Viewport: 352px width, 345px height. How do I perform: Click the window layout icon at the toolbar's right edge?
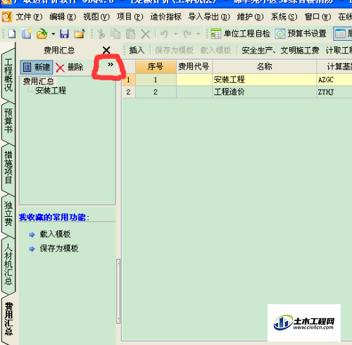[340, 34]
